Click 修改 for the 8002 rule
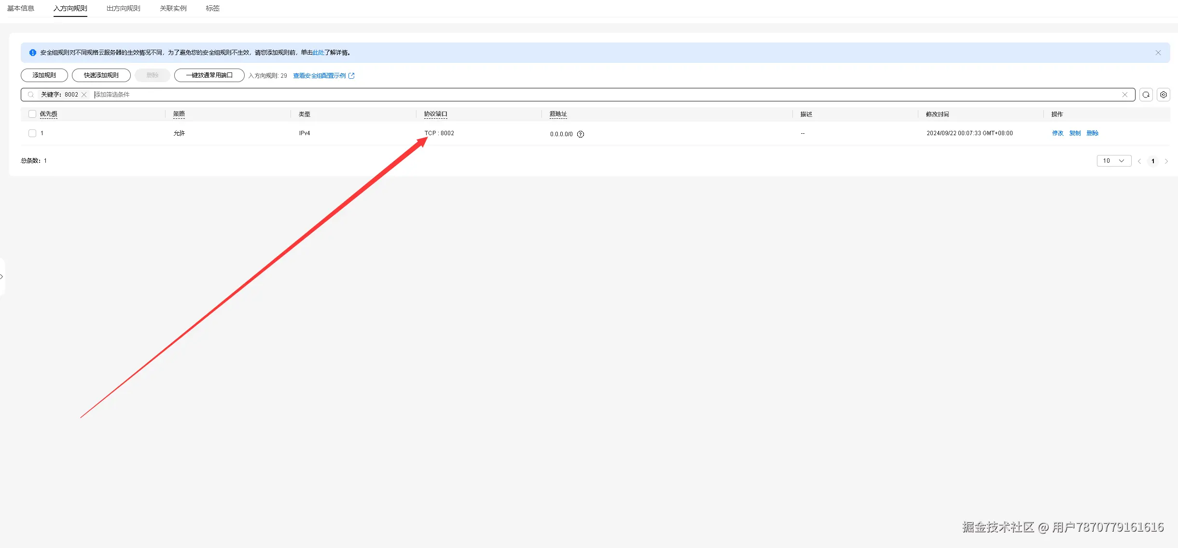The height and width of the screenshot is (548, 1178). pos(1057,133)
